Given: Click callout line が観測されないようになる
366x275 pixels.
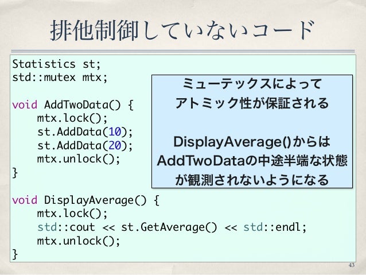Looking at the screenshot, I should 252,180.
